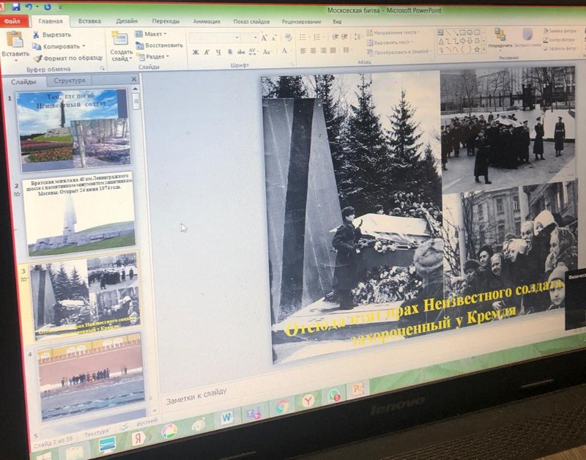Change text case with the Aa icon
The width and height of the screenshot is (586, 460).
pyautogui.click(x=267, y=51)
